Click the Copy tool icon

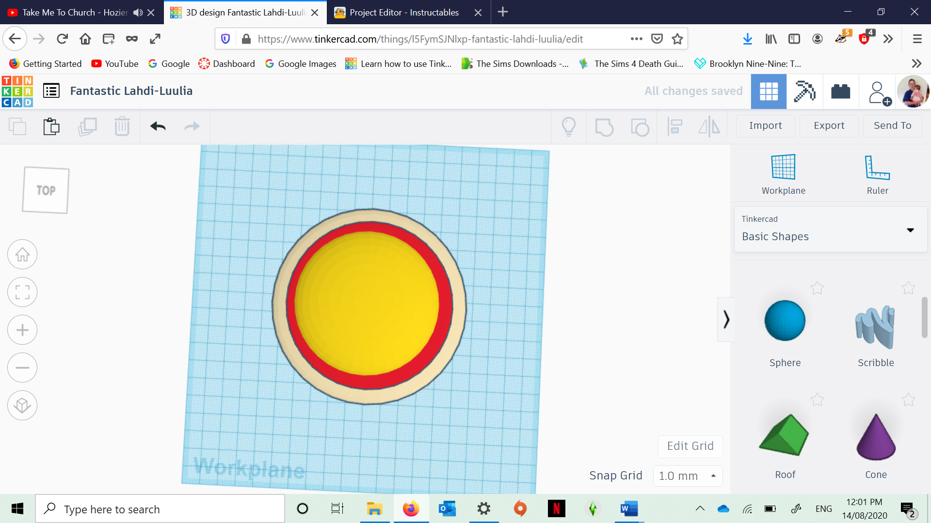click(x=17, y=126)
